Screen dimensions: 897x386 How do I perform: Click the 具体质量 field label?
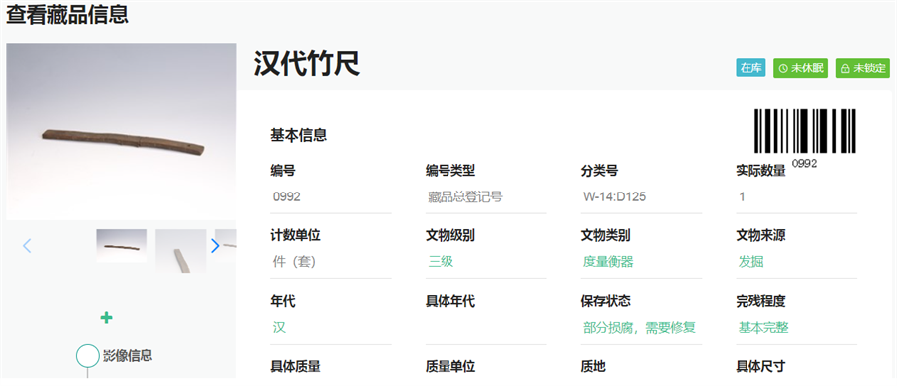295,366
